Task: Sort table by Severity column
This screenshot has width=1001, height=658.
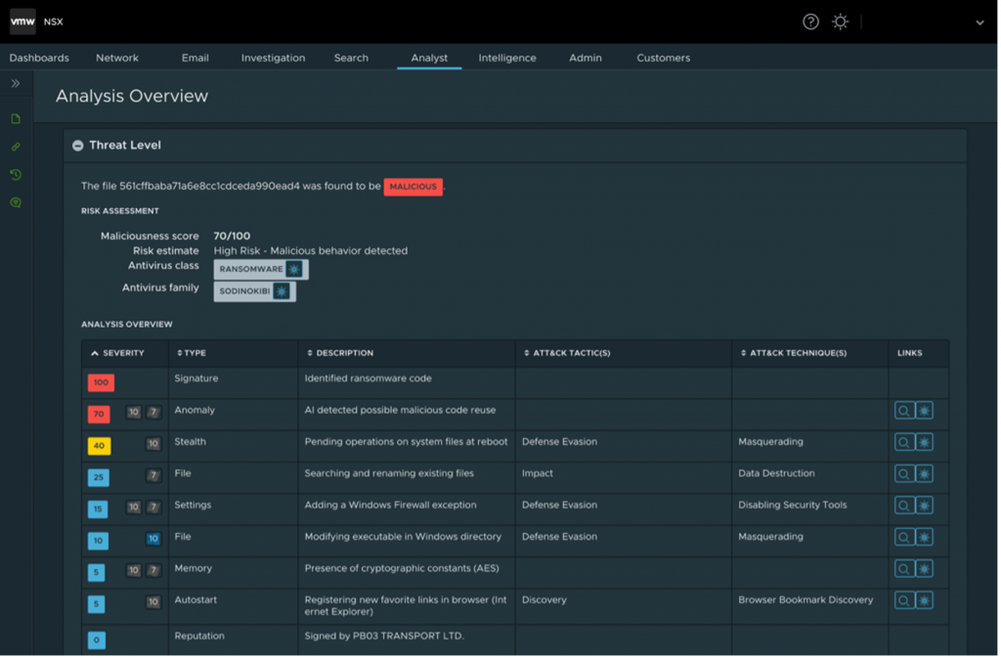Action: pyautogui.click(x=117, y=353)
